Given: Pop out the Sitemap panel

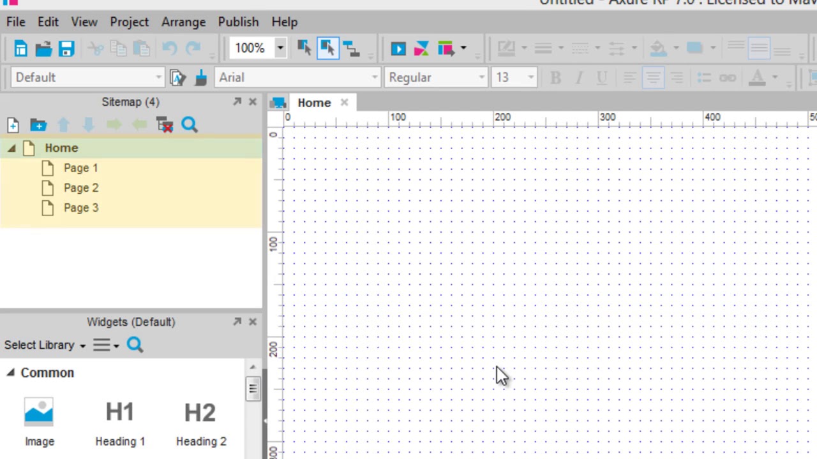Looking at the screenshot, I should 237,102.
